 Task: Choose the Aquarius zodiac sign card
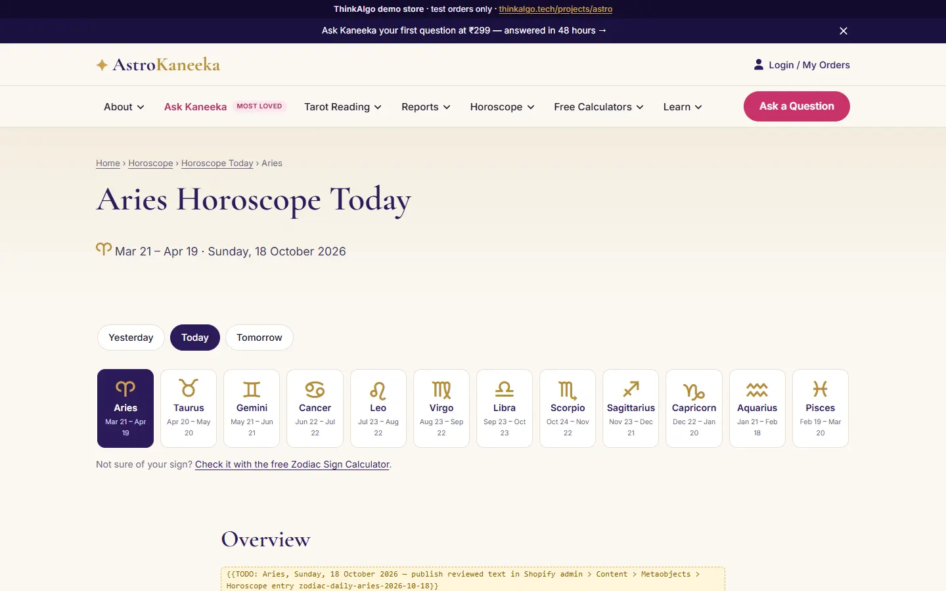757,408
